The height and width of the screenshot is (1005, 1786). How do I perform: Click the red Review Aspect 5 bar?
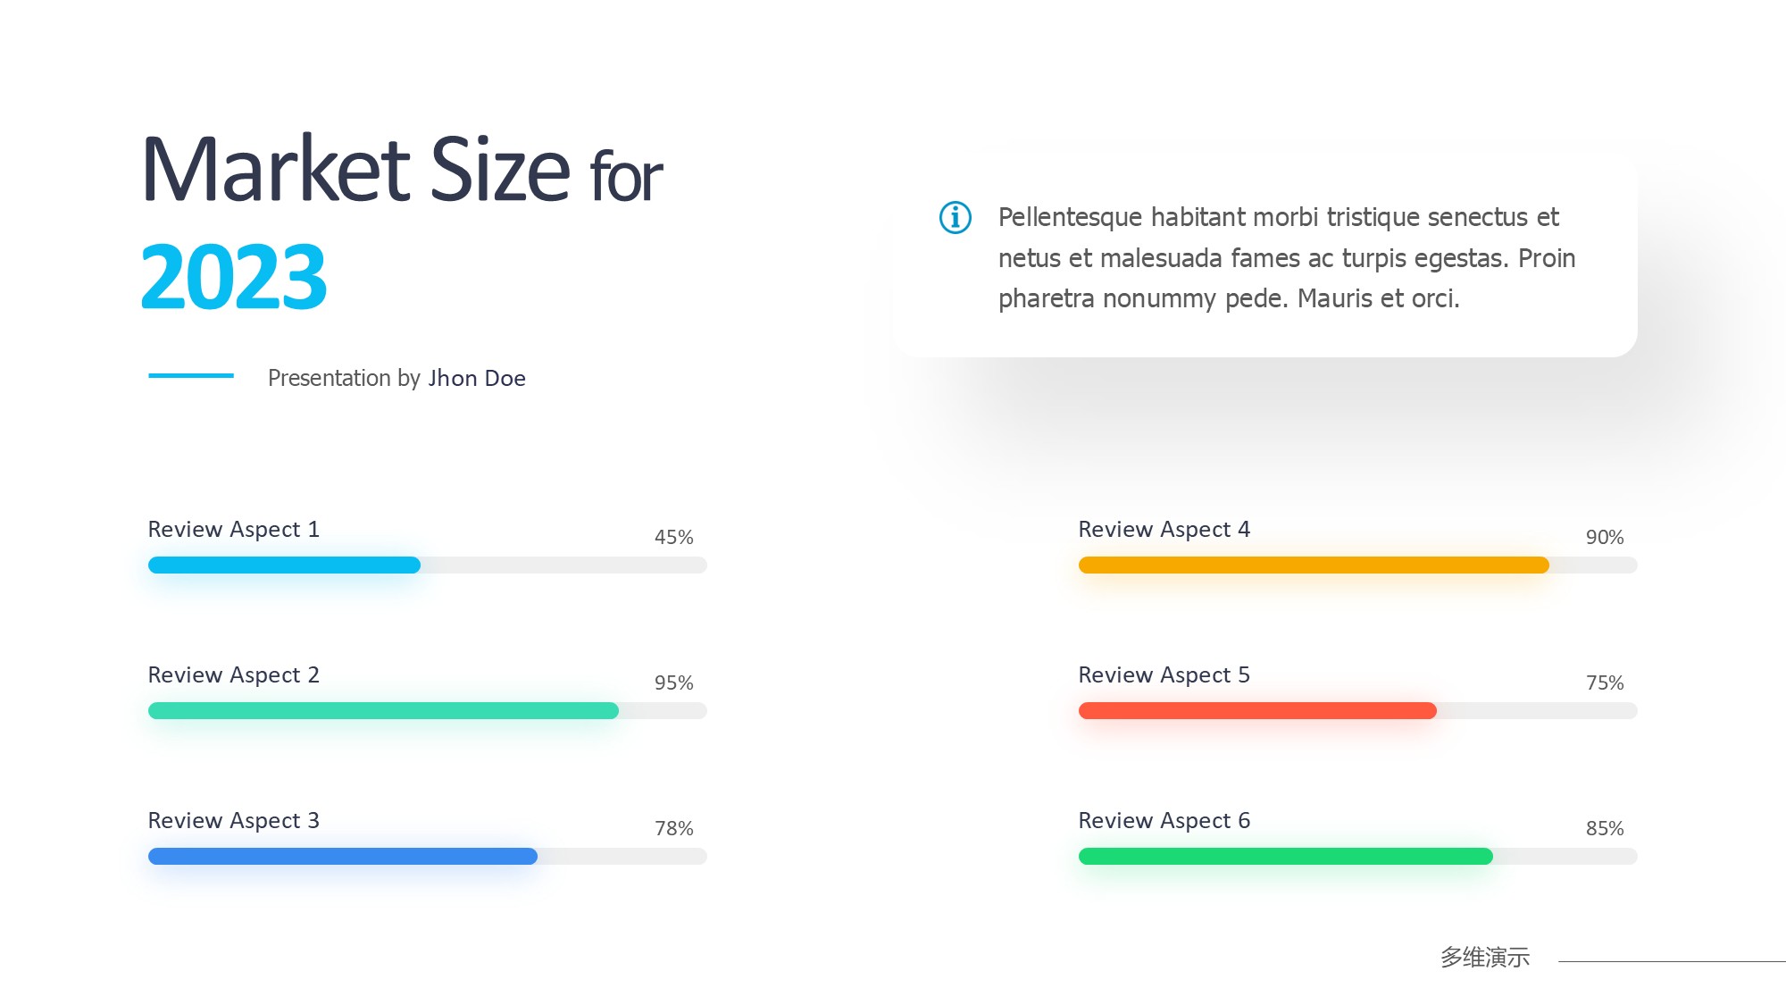(x=1257, y=711)
